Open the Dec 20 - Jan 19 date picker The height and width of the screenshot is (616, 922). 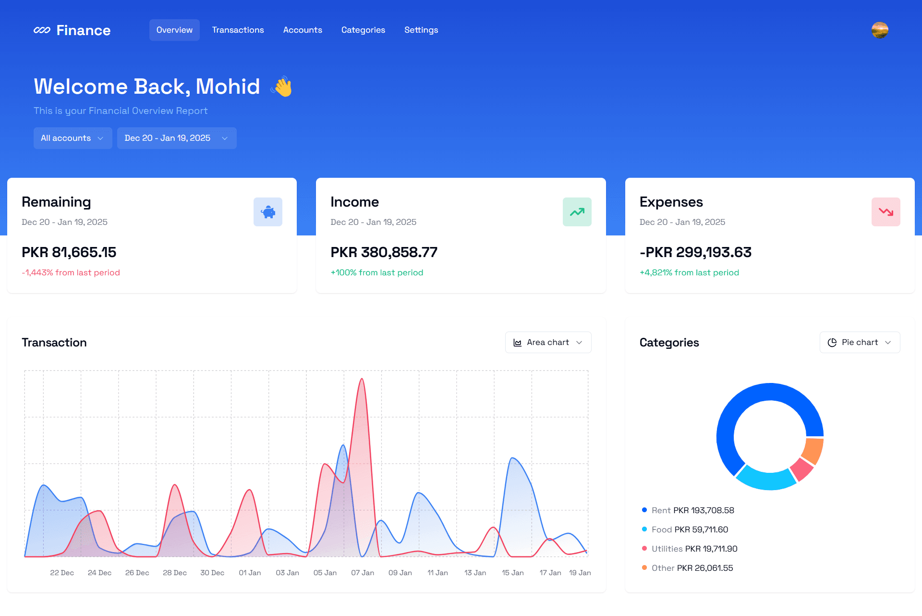[x=176, y=138]
